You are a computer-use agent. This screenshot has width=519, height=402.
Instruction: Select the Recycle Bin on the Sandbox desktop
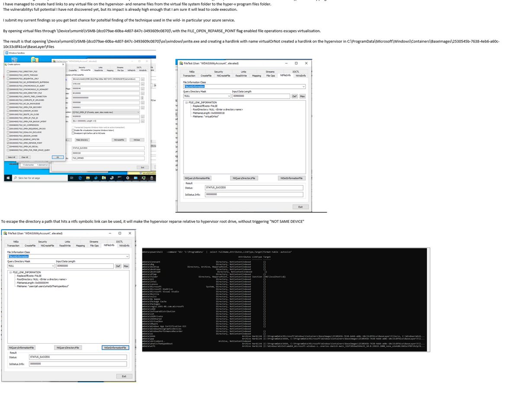click(14, 59)
